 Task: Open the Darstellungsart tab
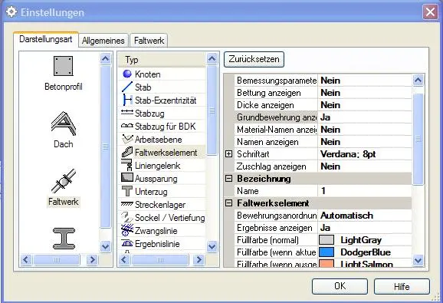click(46, 39)
